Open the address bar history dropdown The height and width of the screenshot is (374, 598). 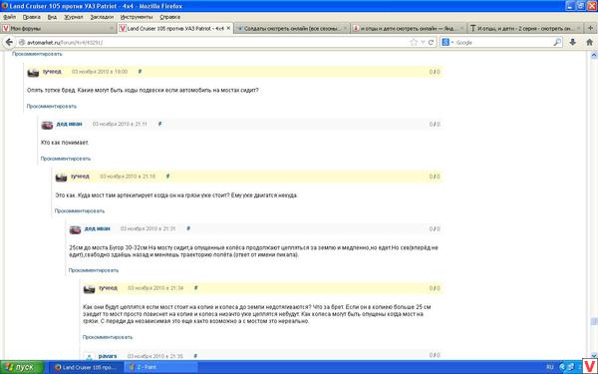[x=423, y=42]
